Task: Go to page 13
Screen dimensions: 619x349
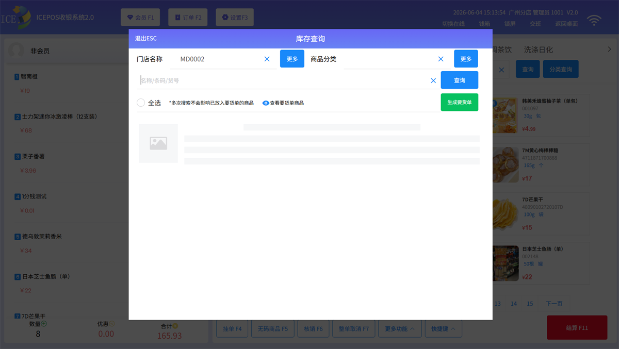Action: pyautogui.click(x=497, y=304)
